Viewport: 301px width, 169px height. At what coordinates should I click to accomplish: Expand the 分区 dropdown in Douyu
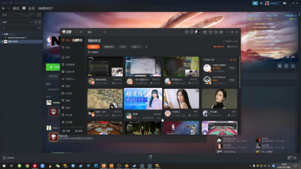coord(136,47)
